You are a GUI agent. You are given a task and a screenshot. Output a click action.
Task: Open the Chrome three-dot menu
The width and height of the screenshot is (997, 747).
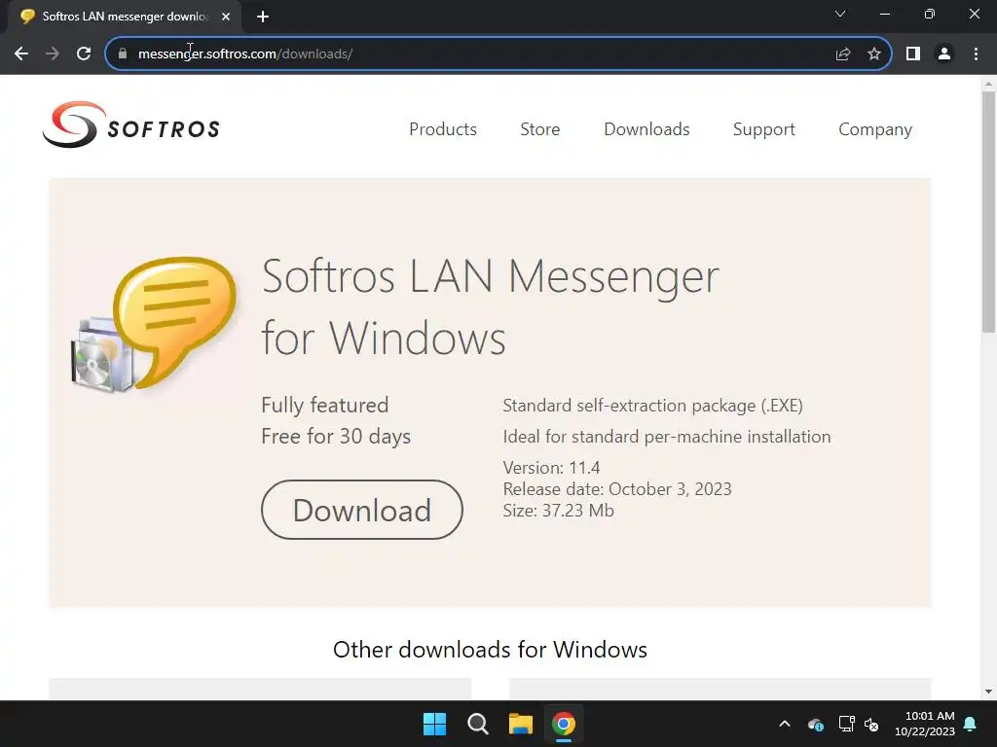tap(976, 54)
